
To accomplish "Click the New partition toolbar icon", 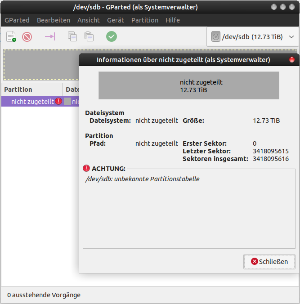I will point(11,36).
